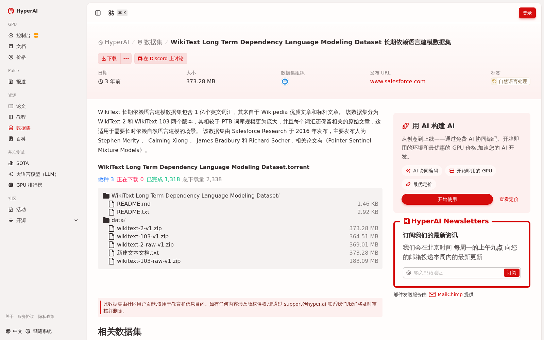Click the 大语言模型（LLM）sparkle icon
The width and height of the screenshot is (544, 340).
click(x=11, y=174)
